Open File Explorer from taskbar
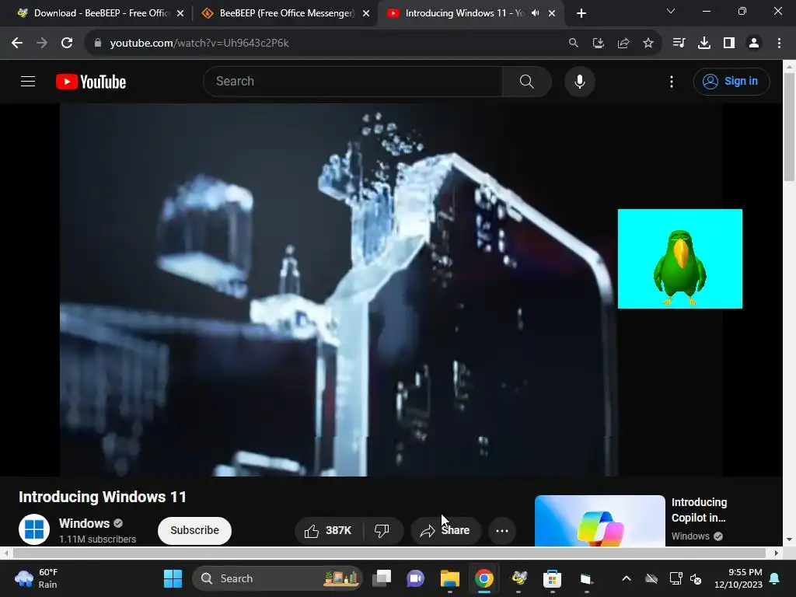The height and width of the screenshot is (597, 796). [450, 578]
